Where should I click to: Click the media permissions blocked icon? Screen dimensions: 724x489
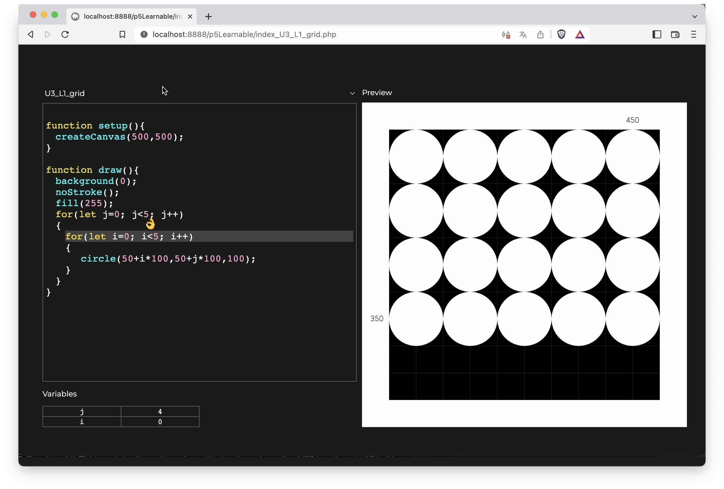click(x=506, y=35)
